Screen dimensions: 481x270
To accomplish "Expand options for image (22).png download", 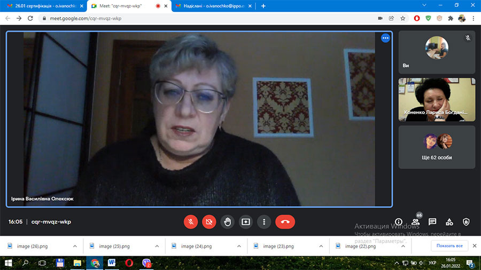I will click(x=403, y=246).
